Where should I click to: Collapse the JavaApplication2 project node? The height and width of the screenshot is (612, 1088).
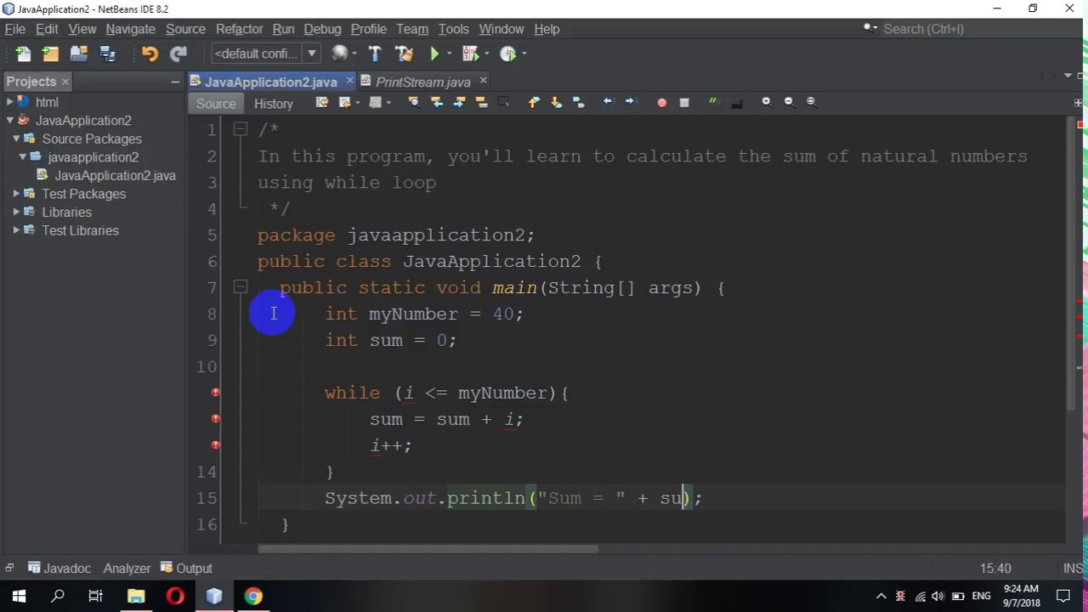click(10, 121)
